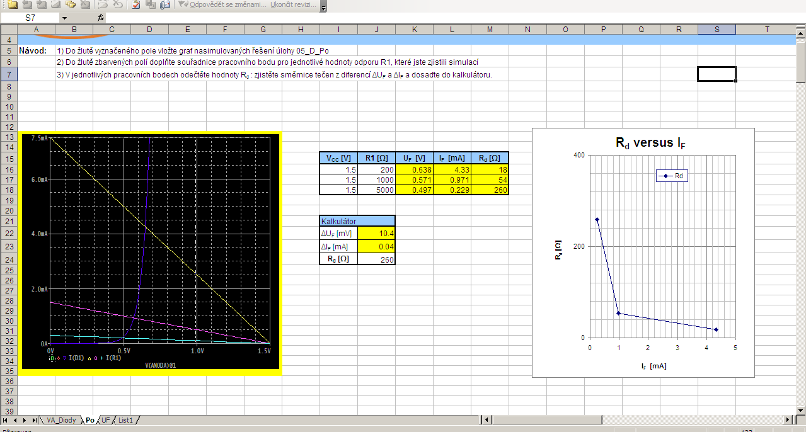The image size is (806, 432).
Task: Click the ΔIF cell with value 0.04
Action: (x=376, y=247)
